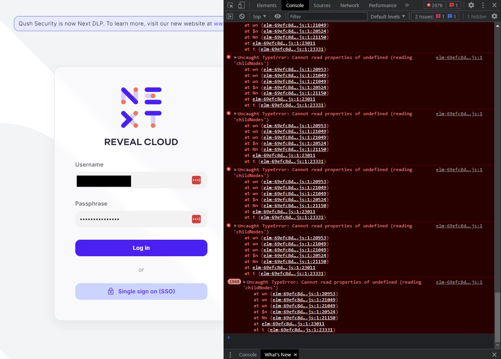Open DevTools settings gear icon

[x=471, y=5]
